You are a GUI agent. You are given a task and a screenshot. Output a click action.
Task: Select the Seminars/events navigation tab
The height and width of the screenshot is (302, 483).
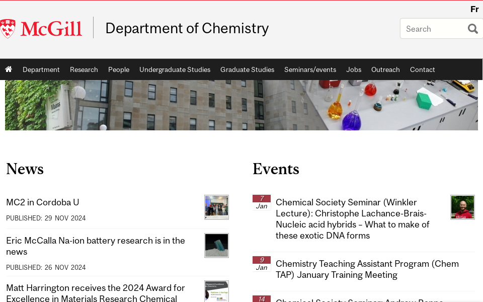pyautogui.click(x=310, y=69)
